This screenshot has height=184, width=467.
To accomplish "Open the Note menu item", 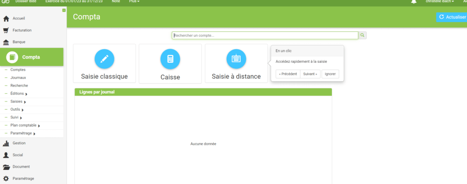I will point(116,1).
